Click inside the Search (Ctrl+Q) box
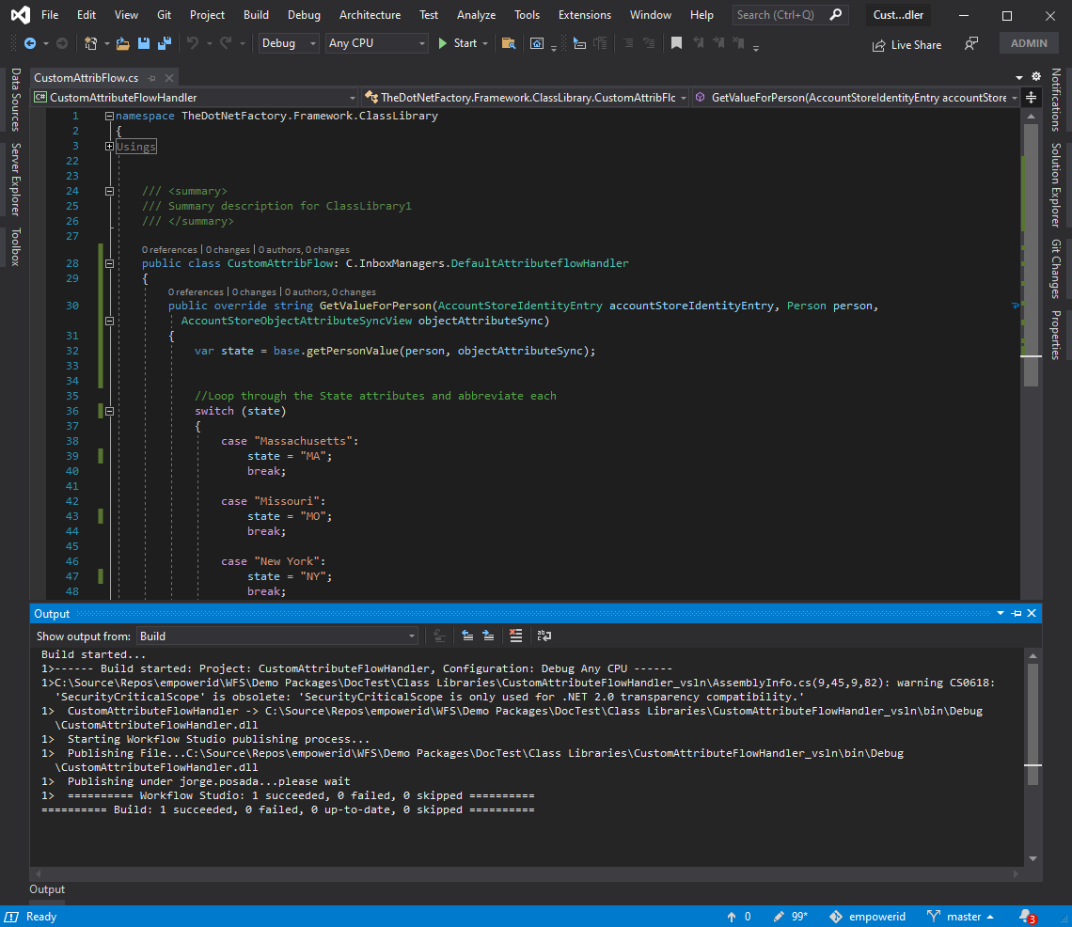 coord(777,15)
